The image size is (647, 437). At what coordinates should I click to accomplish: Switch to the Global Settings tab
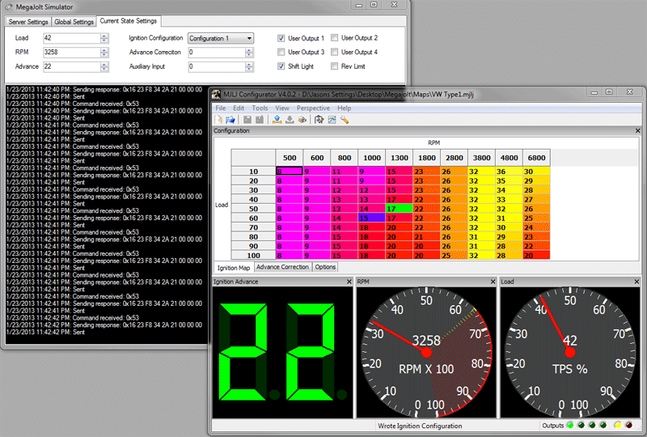pos(74,22)
